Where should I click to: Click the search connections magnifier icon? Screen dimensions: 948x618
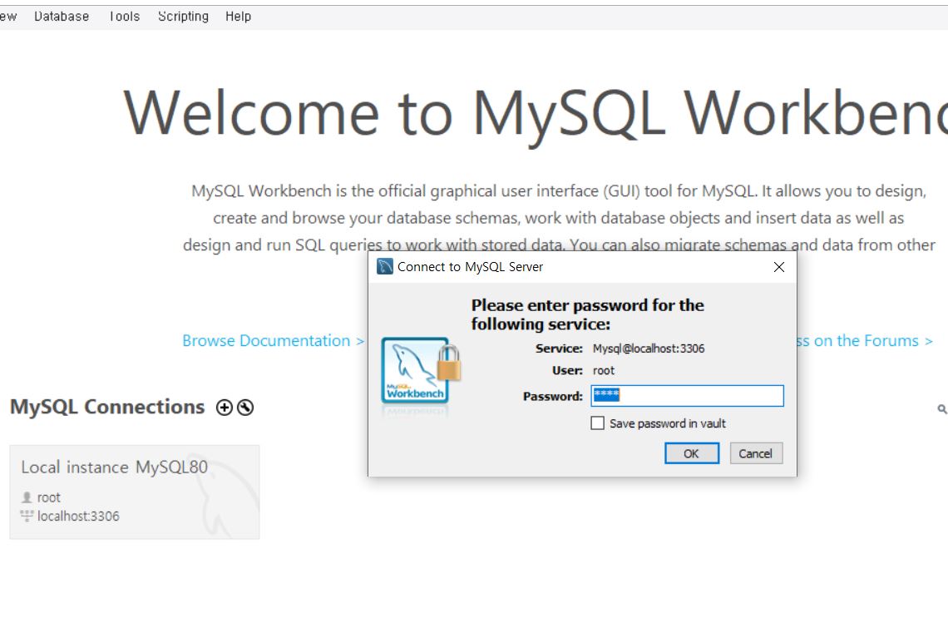tap(942, 409)
